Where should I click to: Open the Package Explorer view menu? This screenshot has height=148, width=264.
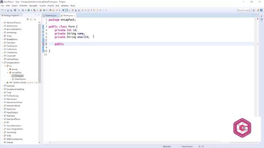(x=35, y=19)
